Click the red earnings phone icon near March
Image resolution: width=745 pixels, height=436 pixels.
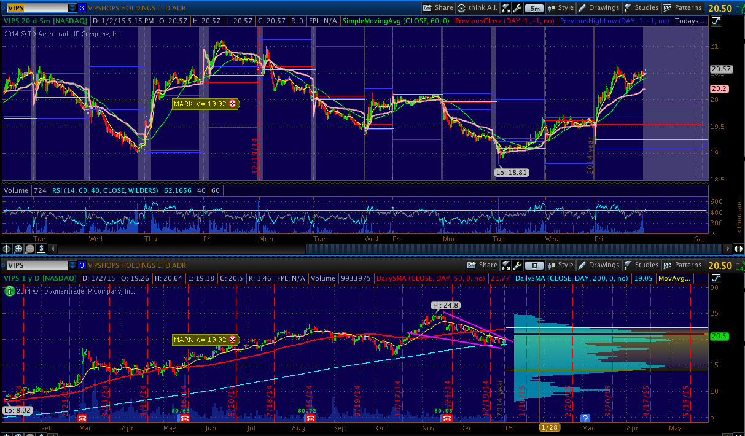click(x=83, y=418)
